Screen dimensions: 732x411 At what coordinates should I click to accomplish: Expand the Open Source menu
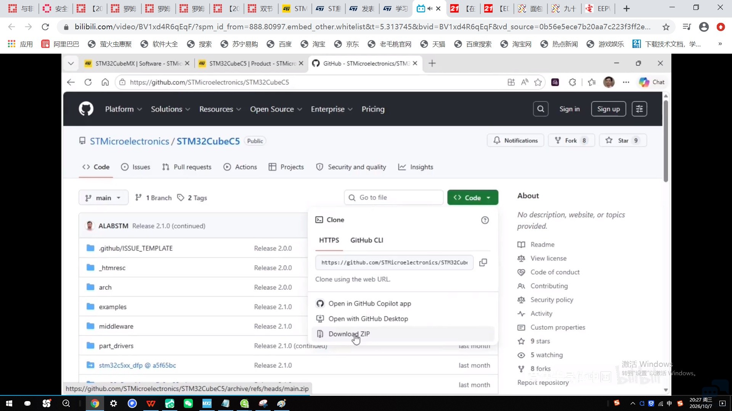click(276, 109)
